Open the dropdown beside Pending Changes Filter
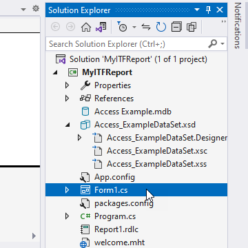The image size is (248, 248). click(134, 28)
